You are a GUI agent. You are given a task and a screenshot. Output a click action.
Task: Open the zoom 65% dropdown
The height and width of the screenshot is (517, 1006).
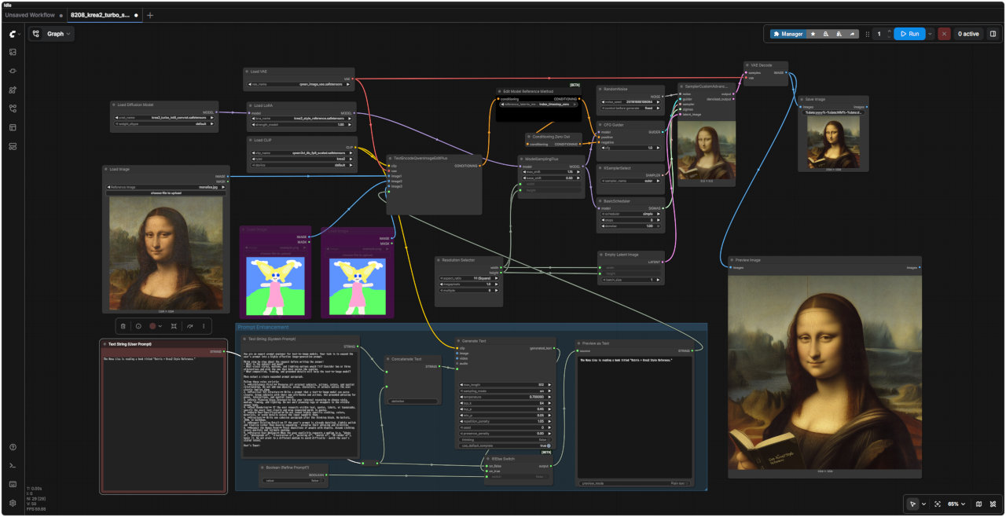[956, 504]
